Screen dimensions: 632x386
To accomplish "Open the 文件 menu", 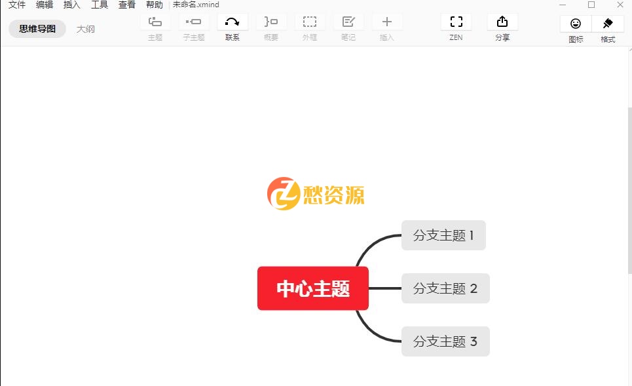I will click(x=16, y=5).
